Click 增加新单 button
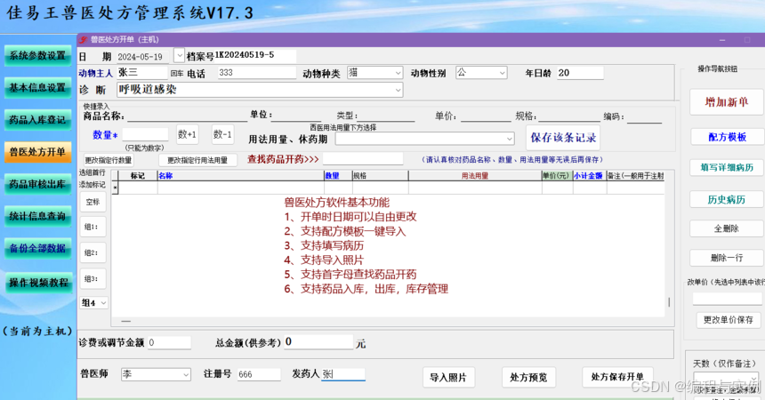Image resolution: width=765 pixels, height=400 pixels. pos(727,102)
